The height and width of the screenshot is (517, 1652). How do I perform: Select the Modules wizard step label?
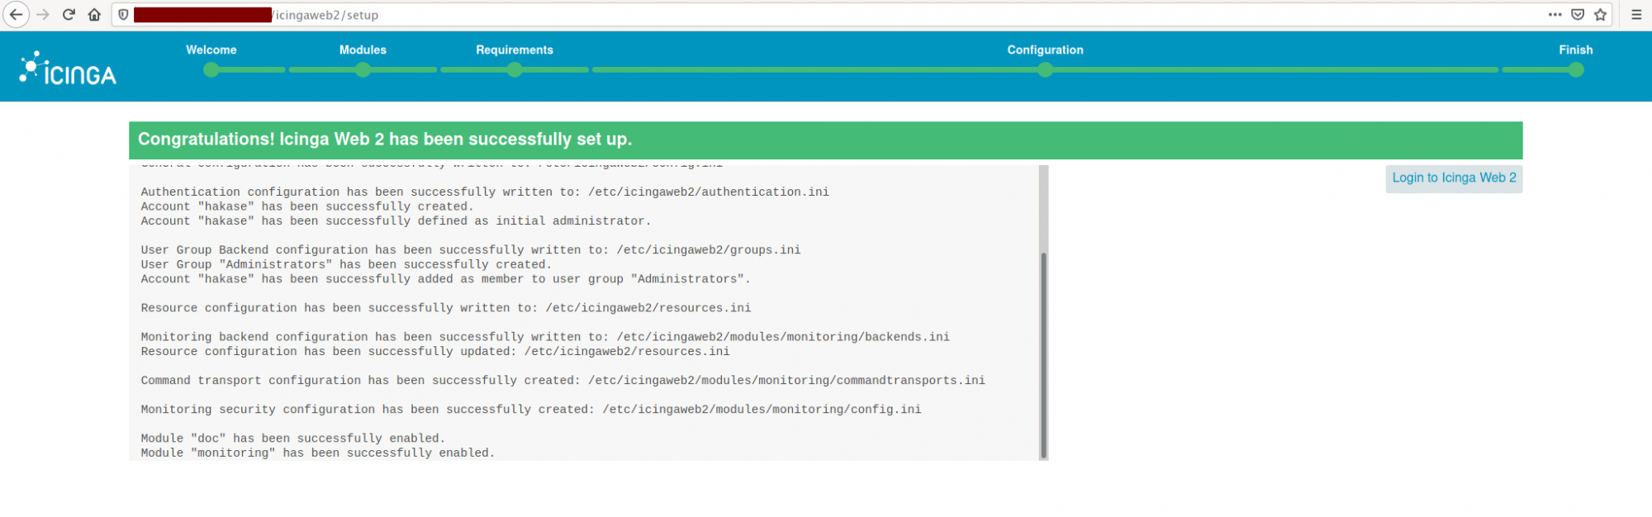(363, 50)
